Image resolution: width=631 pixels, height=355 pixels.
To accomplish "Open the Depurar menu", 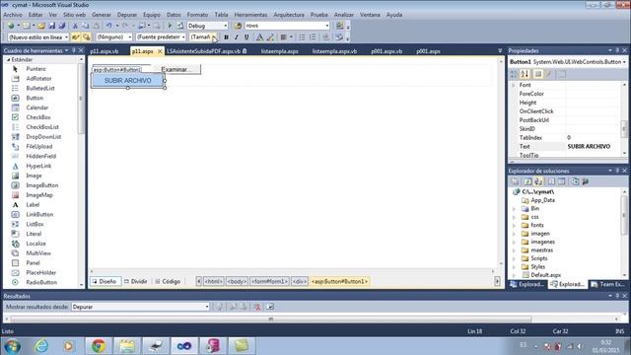I will coord(127,15).
